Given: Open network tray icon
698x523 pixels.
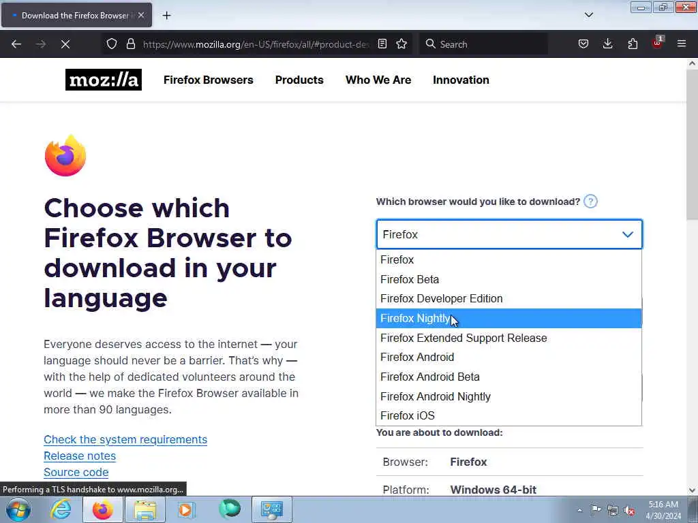Looking at the screenshot, I should coord(613,510).
